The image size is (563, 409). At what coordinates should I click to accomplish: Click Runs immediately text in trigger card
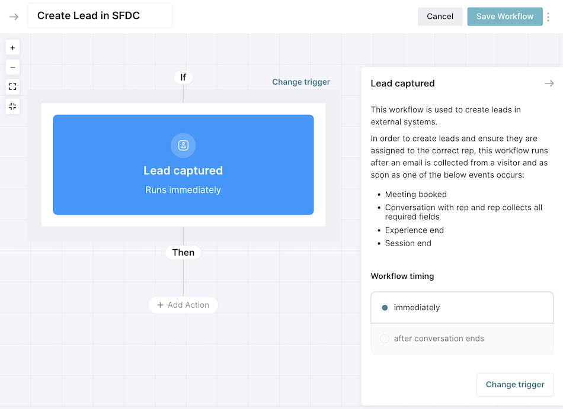[x=183, y=190]
